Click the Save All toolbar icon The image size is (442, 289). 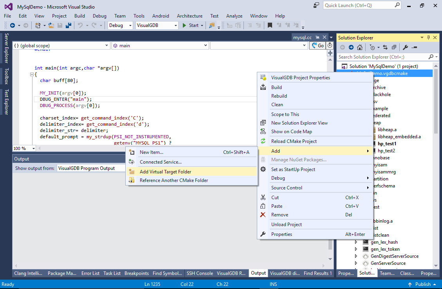pos(68,25)
